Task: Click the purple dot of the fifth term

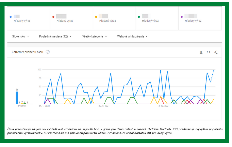Action: [x=182, y=17]
